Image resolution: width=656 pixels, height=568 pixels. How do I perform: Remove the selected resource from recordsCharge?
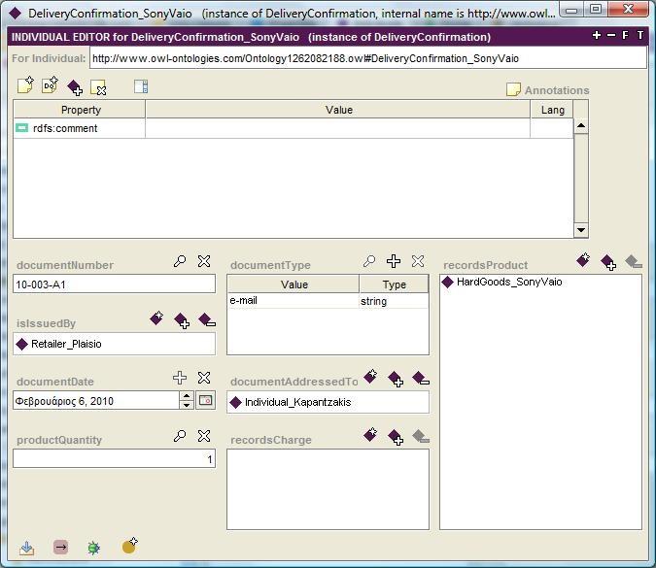tap(421, 436)
